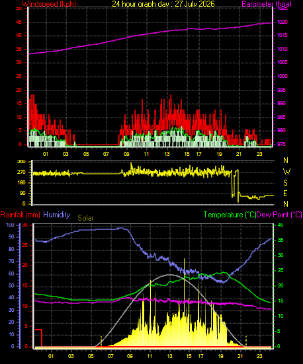The image size is (303, 364).
Task: Click the 360 label on wind direction axis
Action: [x=21, y=162]
